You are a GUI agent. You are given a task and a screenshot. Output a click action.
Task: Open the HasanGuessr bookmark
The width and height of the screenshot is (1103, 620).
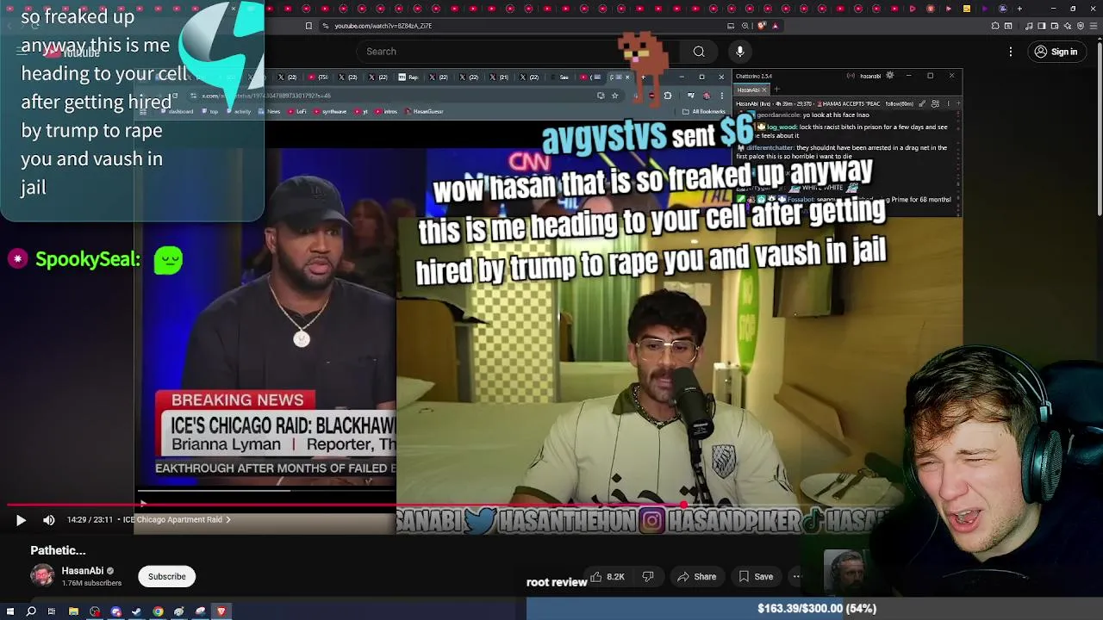[426, 111]
